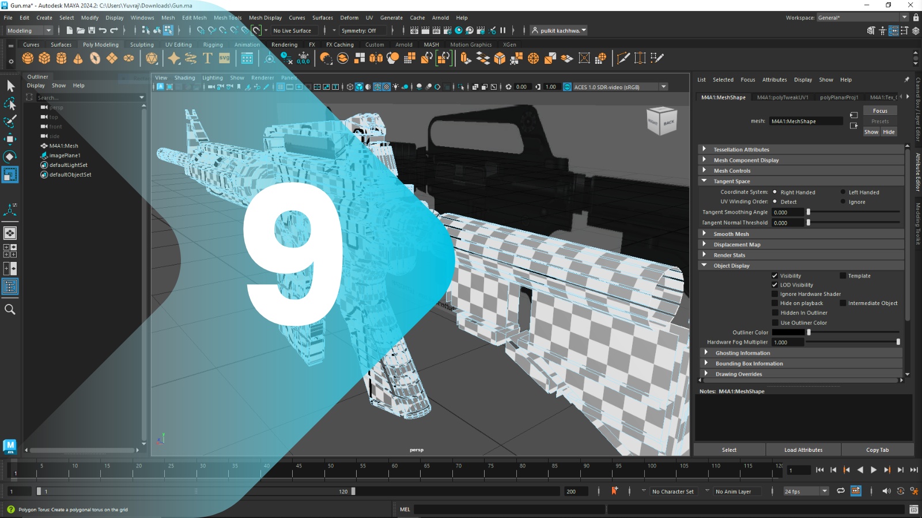Create a polygon disc from the shelf
This screenshot has height=518, width=922.
tap(129, 58)
